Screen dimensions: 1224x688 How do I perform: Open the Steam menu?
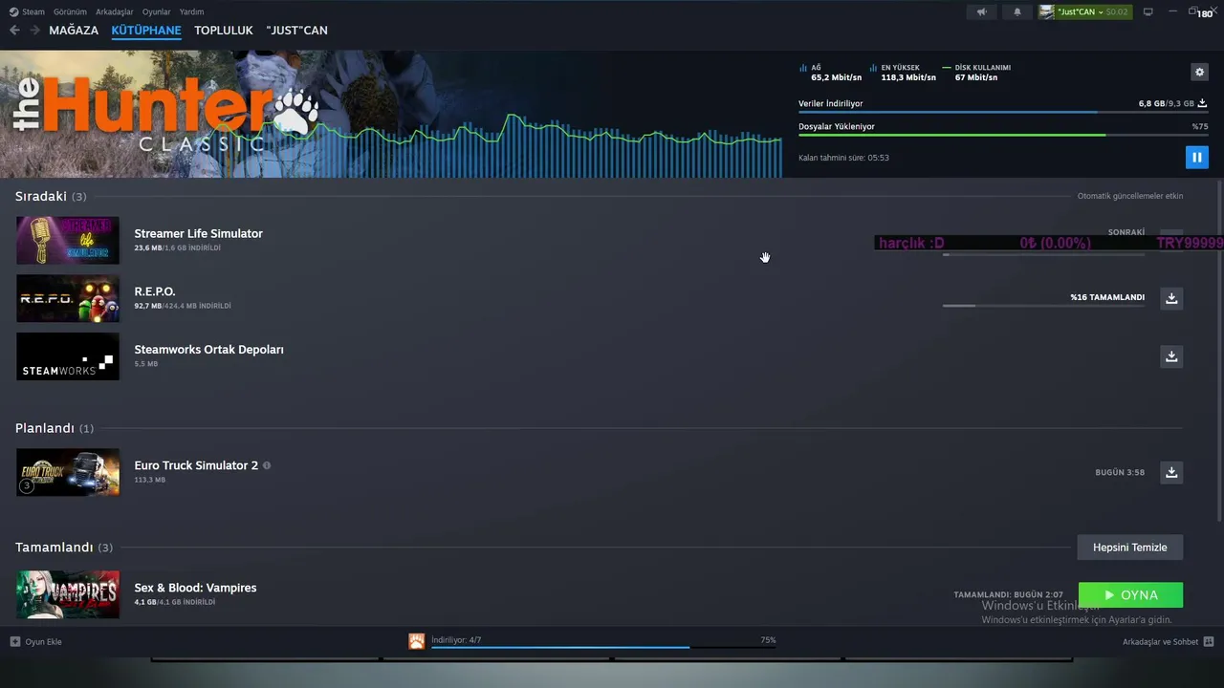point(27,11)
